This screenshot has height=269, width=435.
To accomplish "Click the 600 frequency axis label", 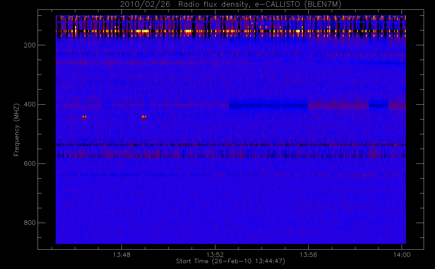I will [x=30, y=164].
